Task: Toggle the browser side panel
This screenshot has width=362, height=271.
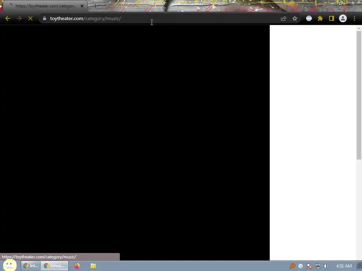Action: [x=332, y=18]
